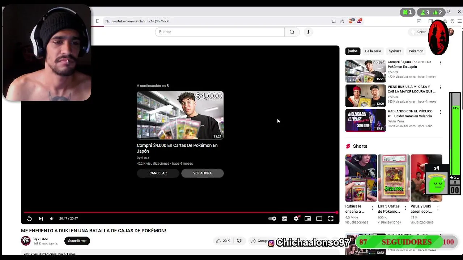Click the site settings icon left of the URL

point(107,21)
